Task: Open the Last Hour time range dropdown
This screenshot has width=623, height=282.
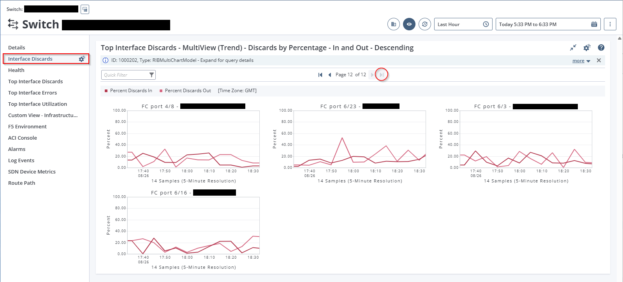Action: pos(463,24)
